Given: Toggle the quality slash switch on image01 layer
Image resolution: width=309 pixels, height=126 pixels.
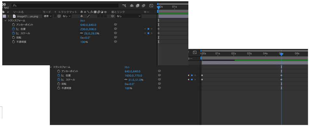Looking at the screenshot, I should [88, 16].
